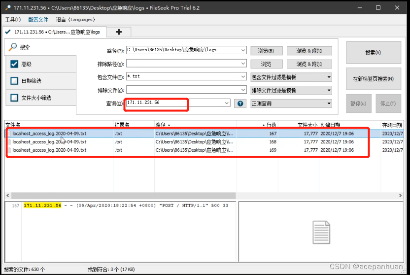Sort results by 存取日期 column header

click(392, 125)
